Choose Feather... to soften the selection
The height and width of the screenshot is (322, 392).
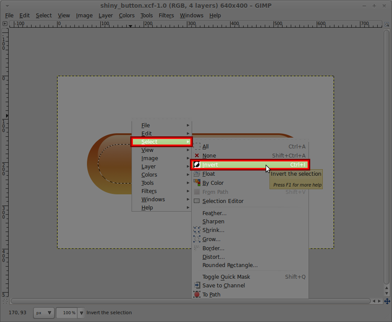[x=215, y=213]
